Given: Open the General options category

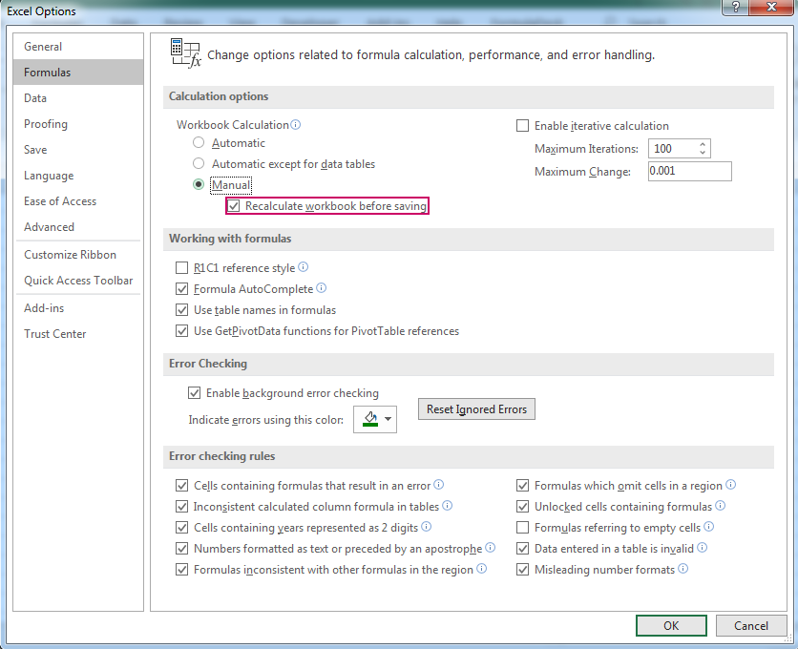Looking at the screenshot, I should 78,47.
